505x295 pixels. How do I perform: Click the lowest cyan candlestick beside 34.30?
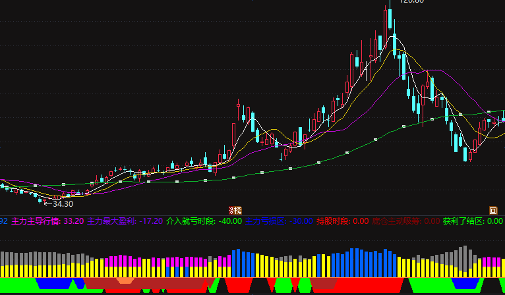40,200
